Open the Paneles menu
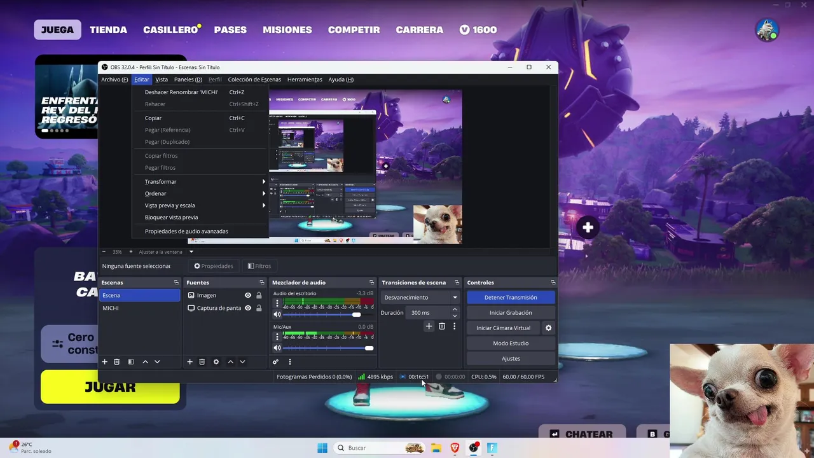This screenshot has width=814, height=458. point(188,80)
